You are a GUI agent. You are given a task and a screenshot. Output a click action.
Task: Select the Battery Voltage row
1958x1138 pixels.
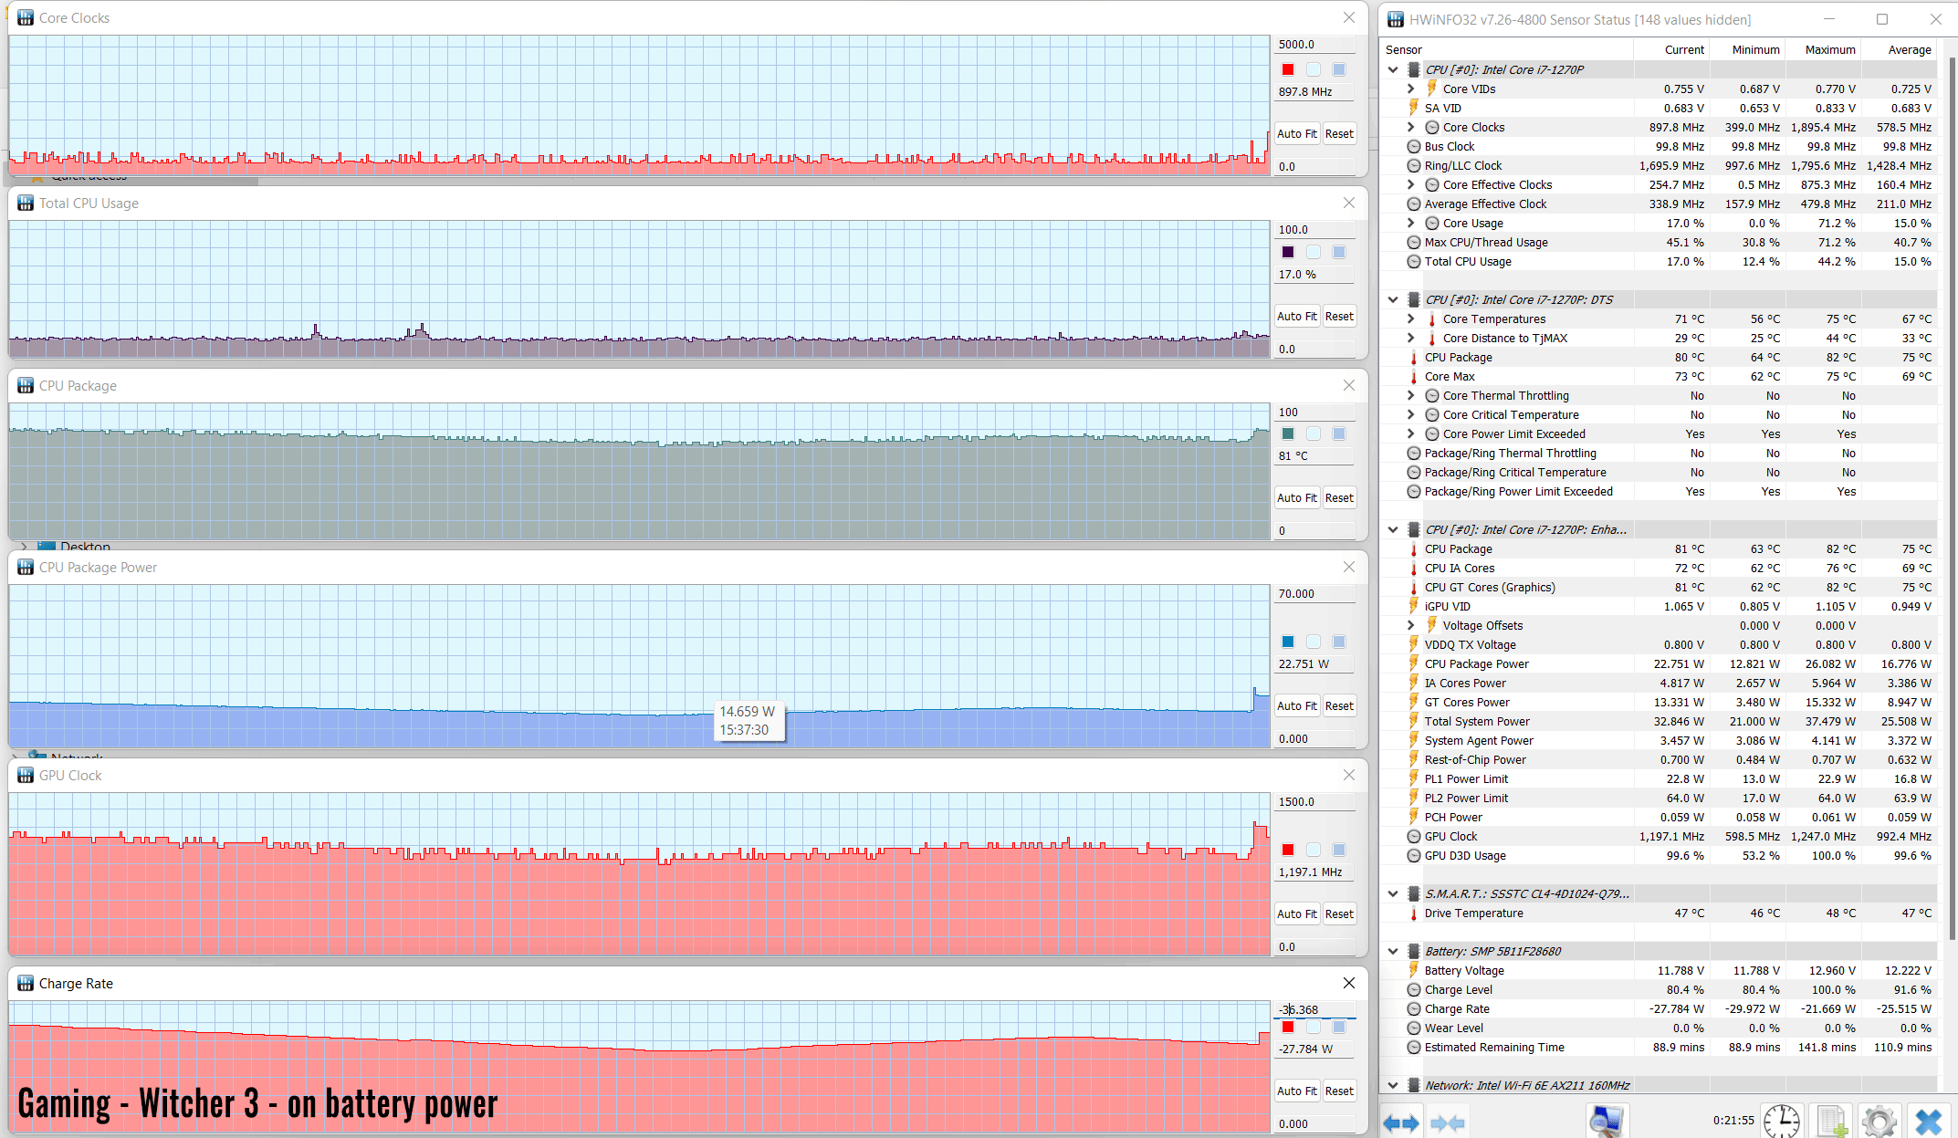1659,970
